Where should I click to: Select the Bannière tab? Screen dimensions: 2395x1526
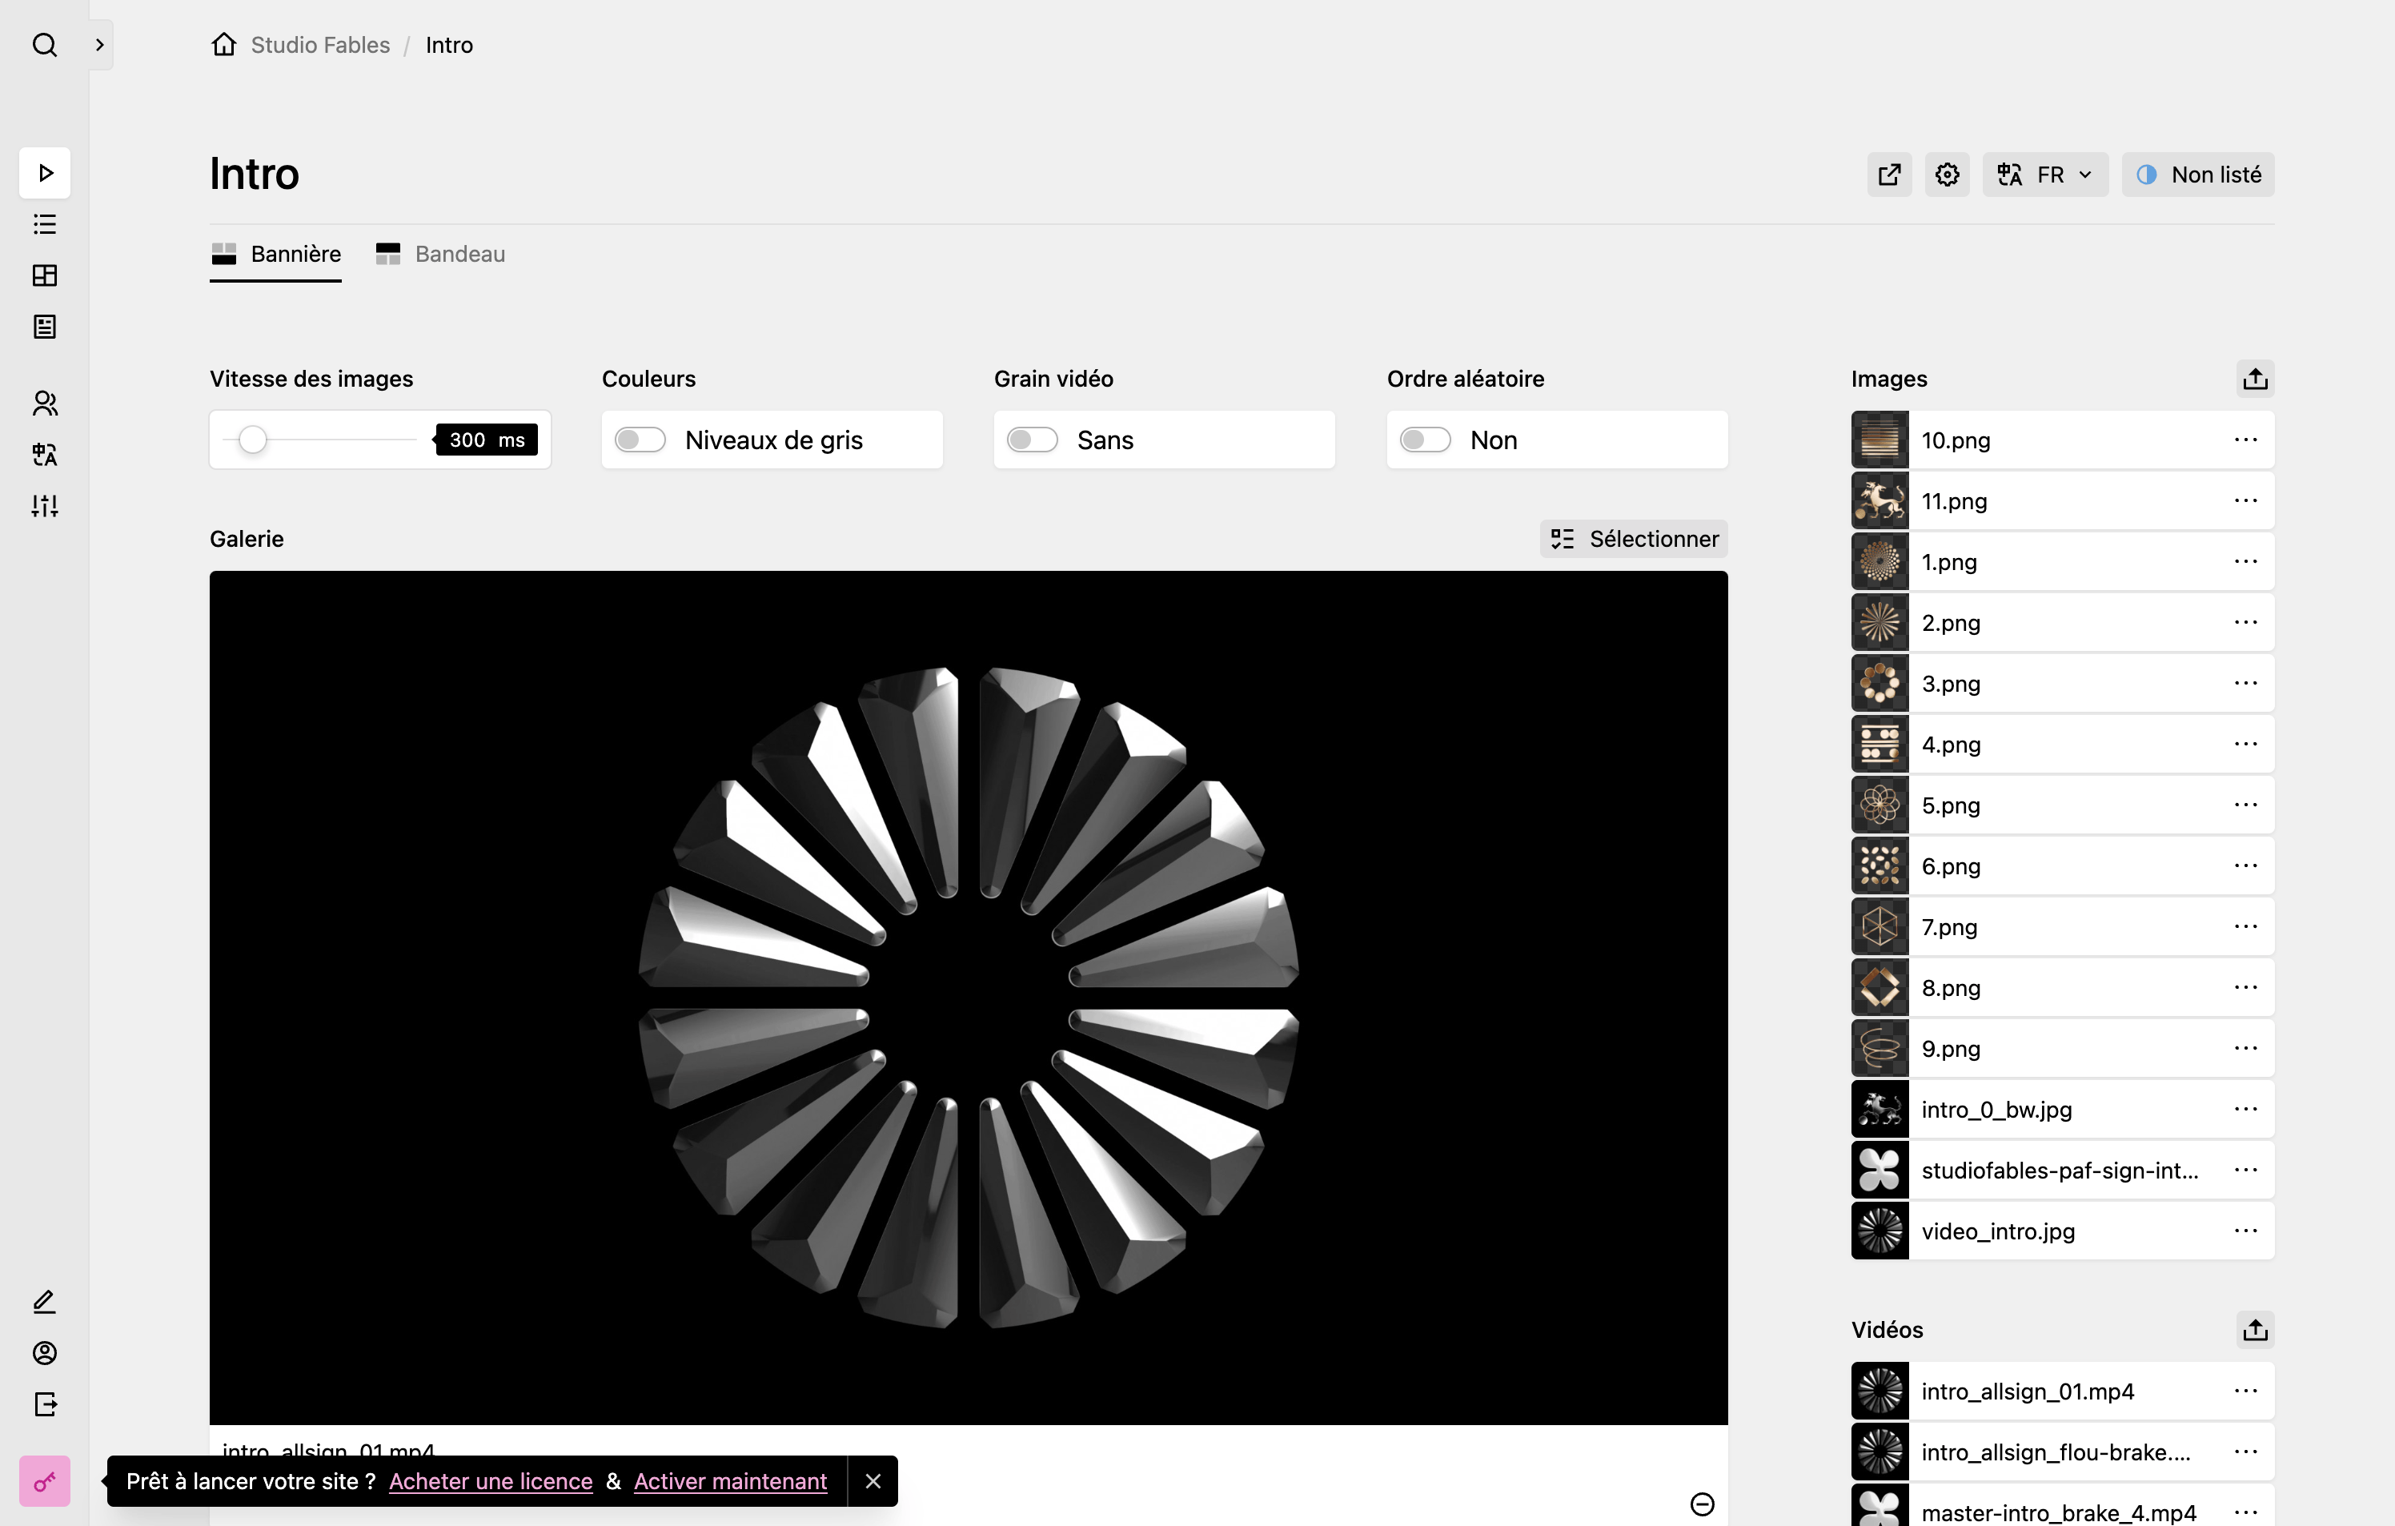(x=275, y=254)
